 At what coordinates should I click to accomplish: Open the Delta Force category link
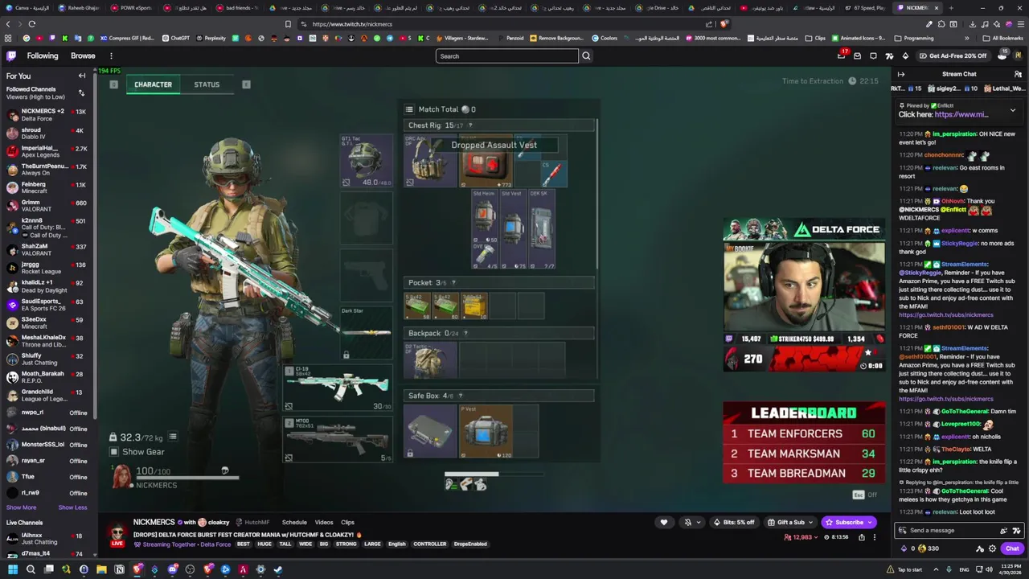(215, 544)
